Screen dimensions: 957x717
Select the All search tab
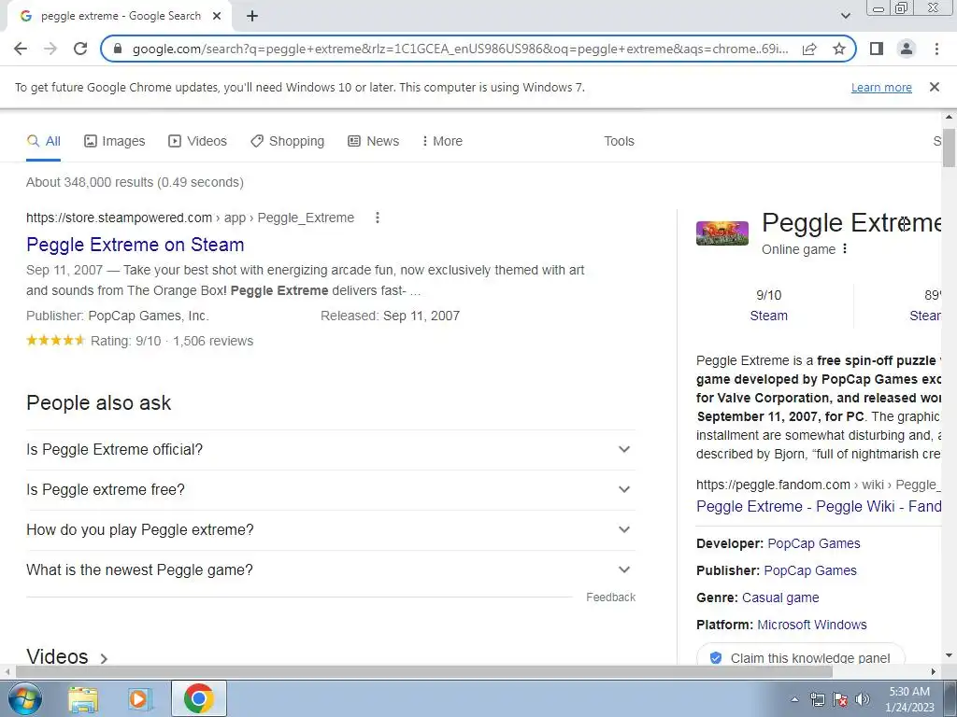43,141
